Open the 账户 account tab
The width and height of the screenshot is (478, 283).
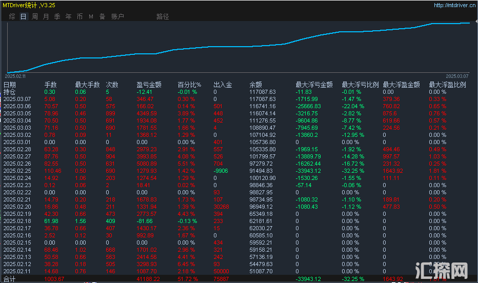tap(117, 16)
